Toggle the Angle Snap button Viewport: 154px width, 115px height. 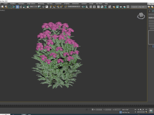coord(55,7)
